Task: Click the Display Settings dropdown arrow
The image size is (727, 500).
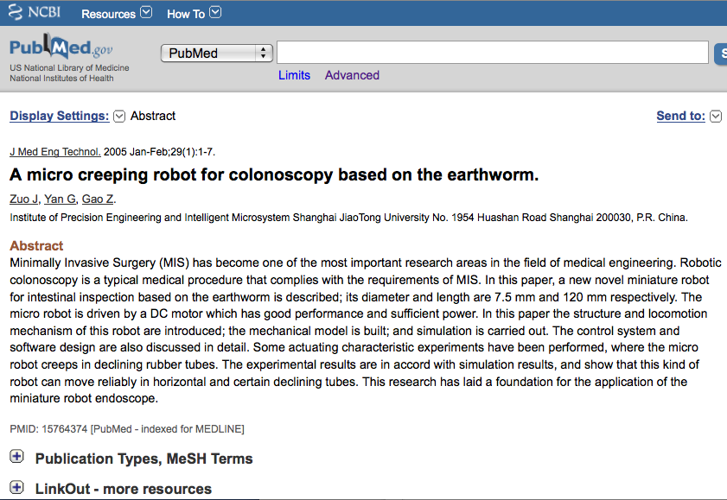Action: pyautogui.click(x=119, y=117)
